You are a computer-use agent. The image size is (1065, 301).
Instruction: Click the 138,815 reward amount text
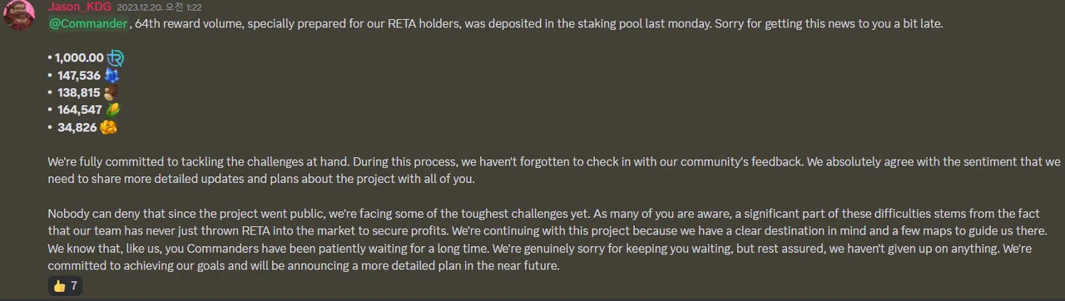78,93
